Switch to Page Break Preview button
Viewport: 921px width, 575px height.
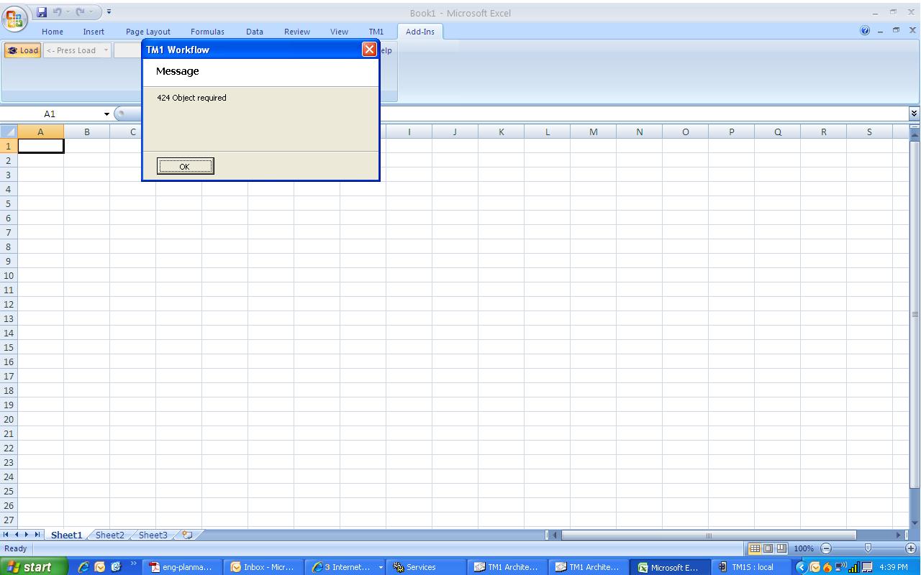pyautogui.click(x=781, y=548)
